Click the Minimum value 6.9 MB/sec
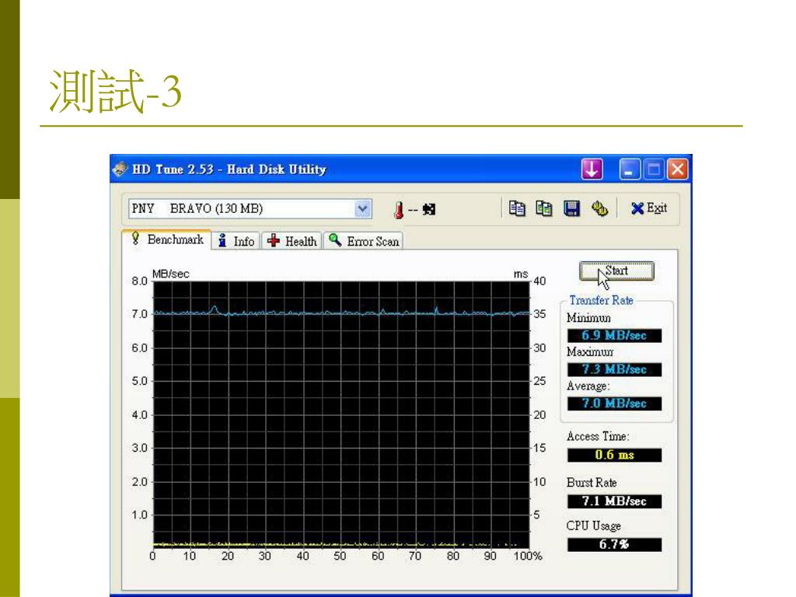 614,336
